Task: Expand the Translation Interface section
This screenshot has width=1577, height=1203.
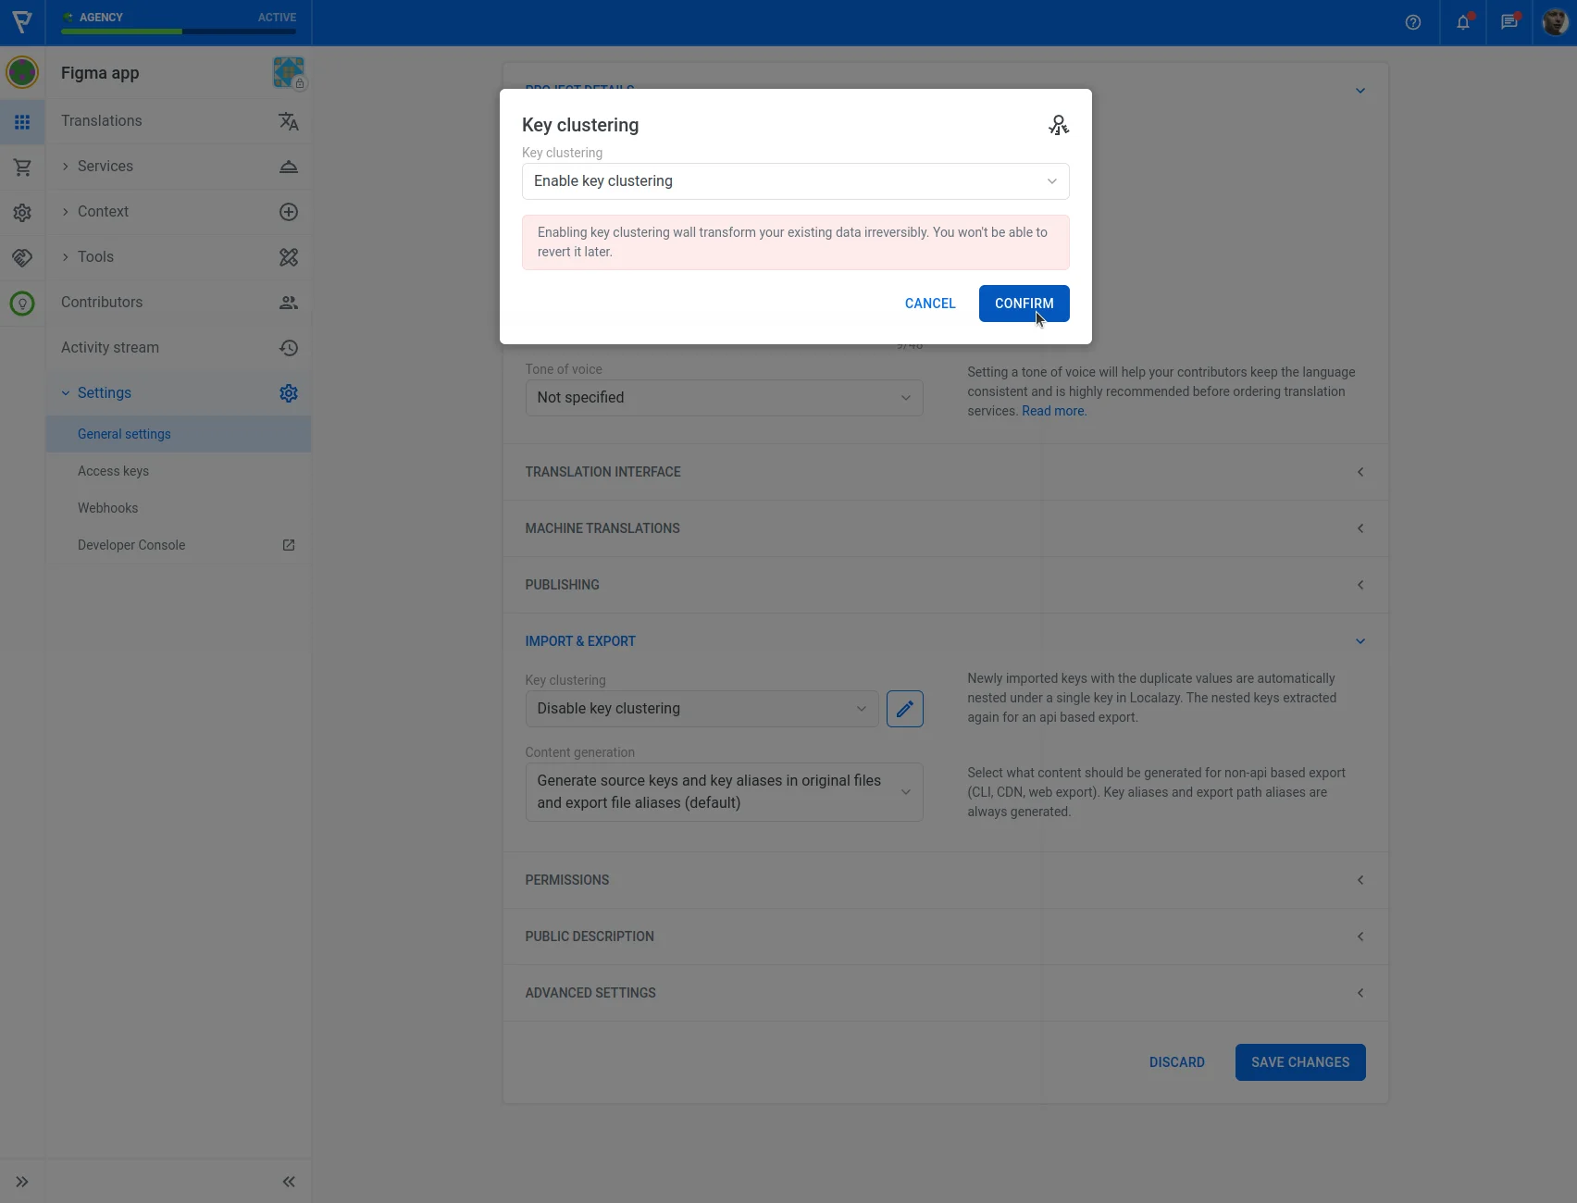Action: (x=944, y=472)
